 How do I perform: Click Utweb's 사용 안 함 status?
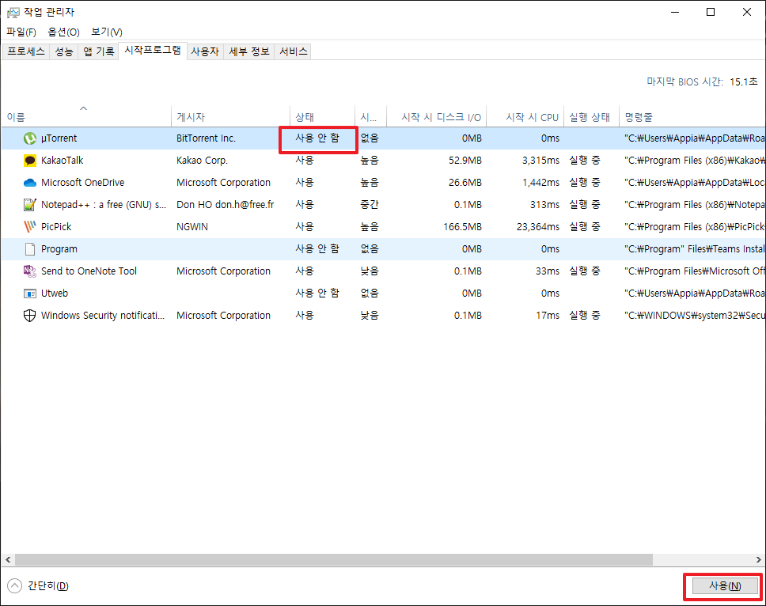317,293
